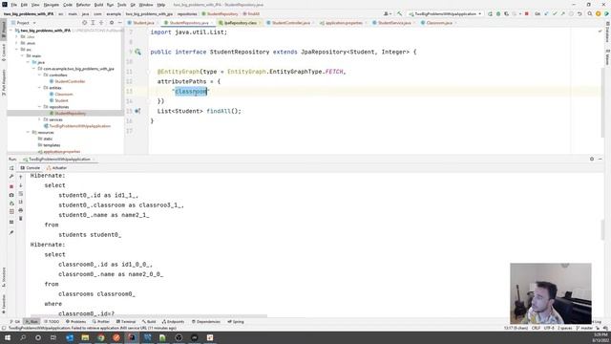Select StudentController in project tree
Viewport: 611px width, 344px height.
(67, 81)
